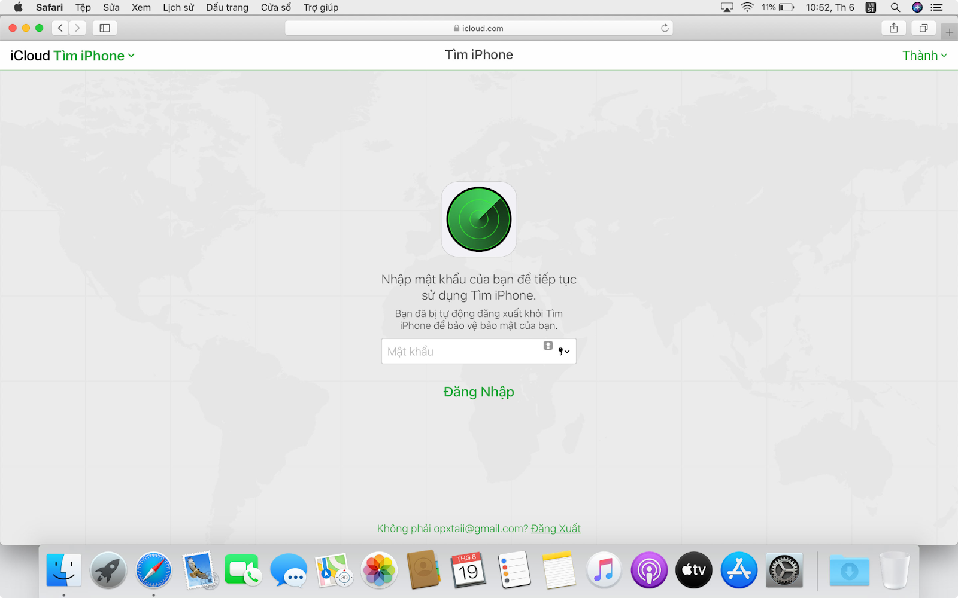The image size is (958, 598).
Task: Open the Tệp menu
Action: pos(83,7)
